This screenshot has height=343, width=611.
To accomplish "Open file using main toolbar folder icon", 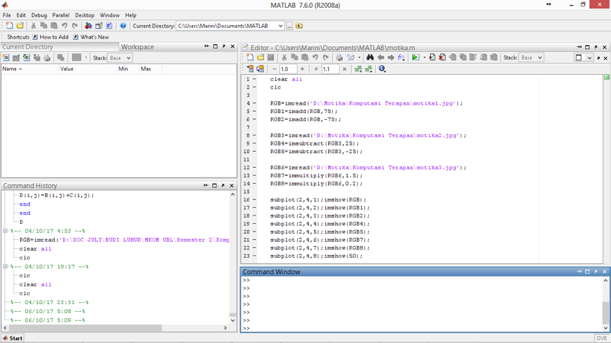I will click(x=20, y=26).
